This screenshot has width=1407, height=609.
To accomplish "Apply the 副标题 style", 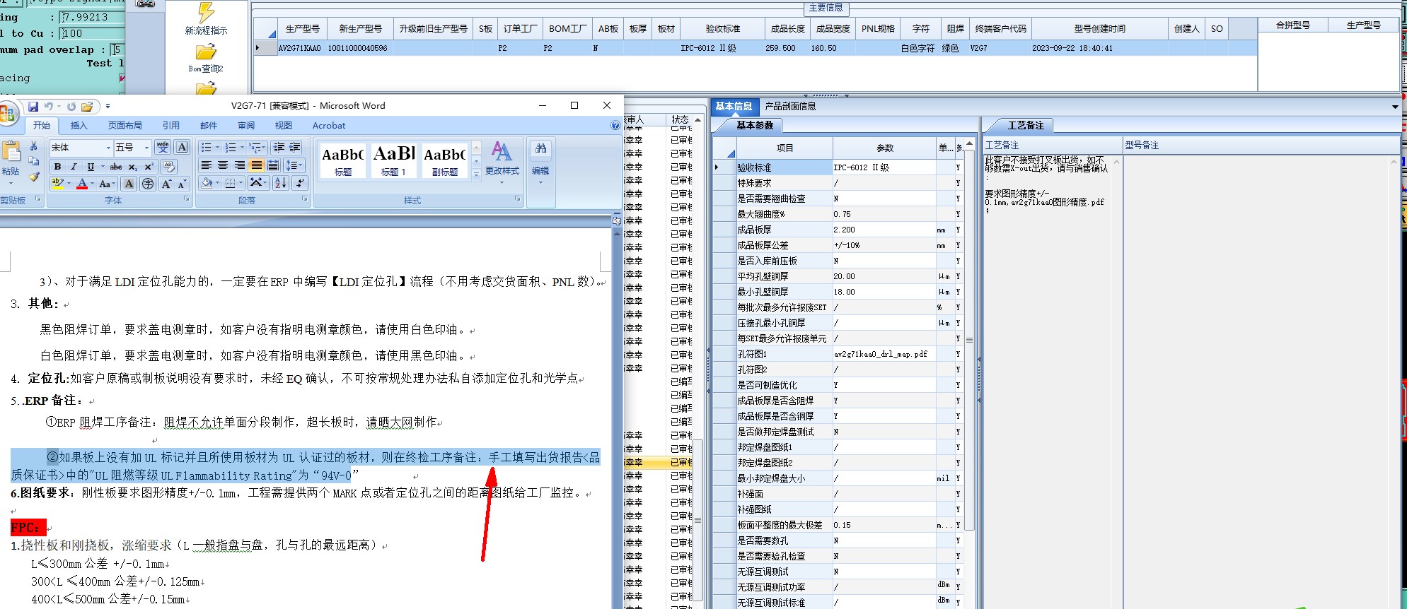I will click(x=444, y=160).
